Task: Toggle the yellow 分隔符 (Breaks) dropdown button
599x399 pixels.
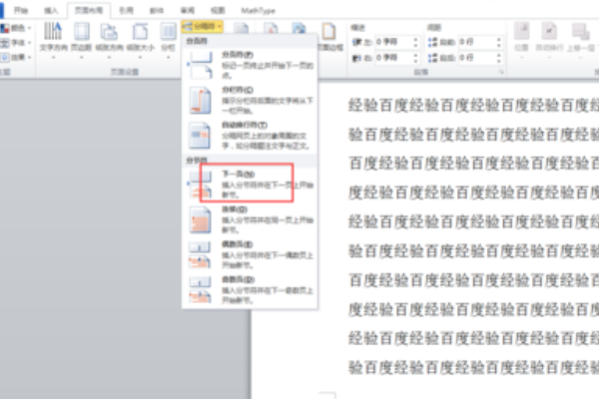Action: 202,26
